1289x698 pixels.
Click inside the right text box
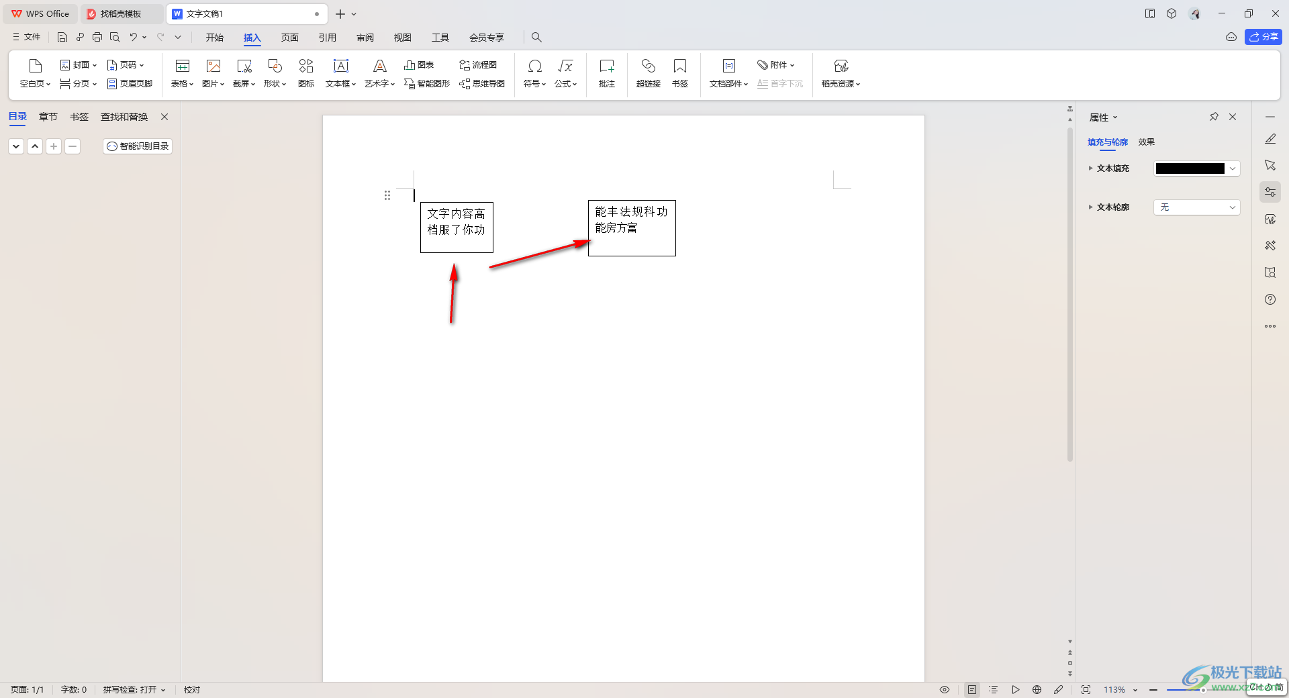coord(632,228)
